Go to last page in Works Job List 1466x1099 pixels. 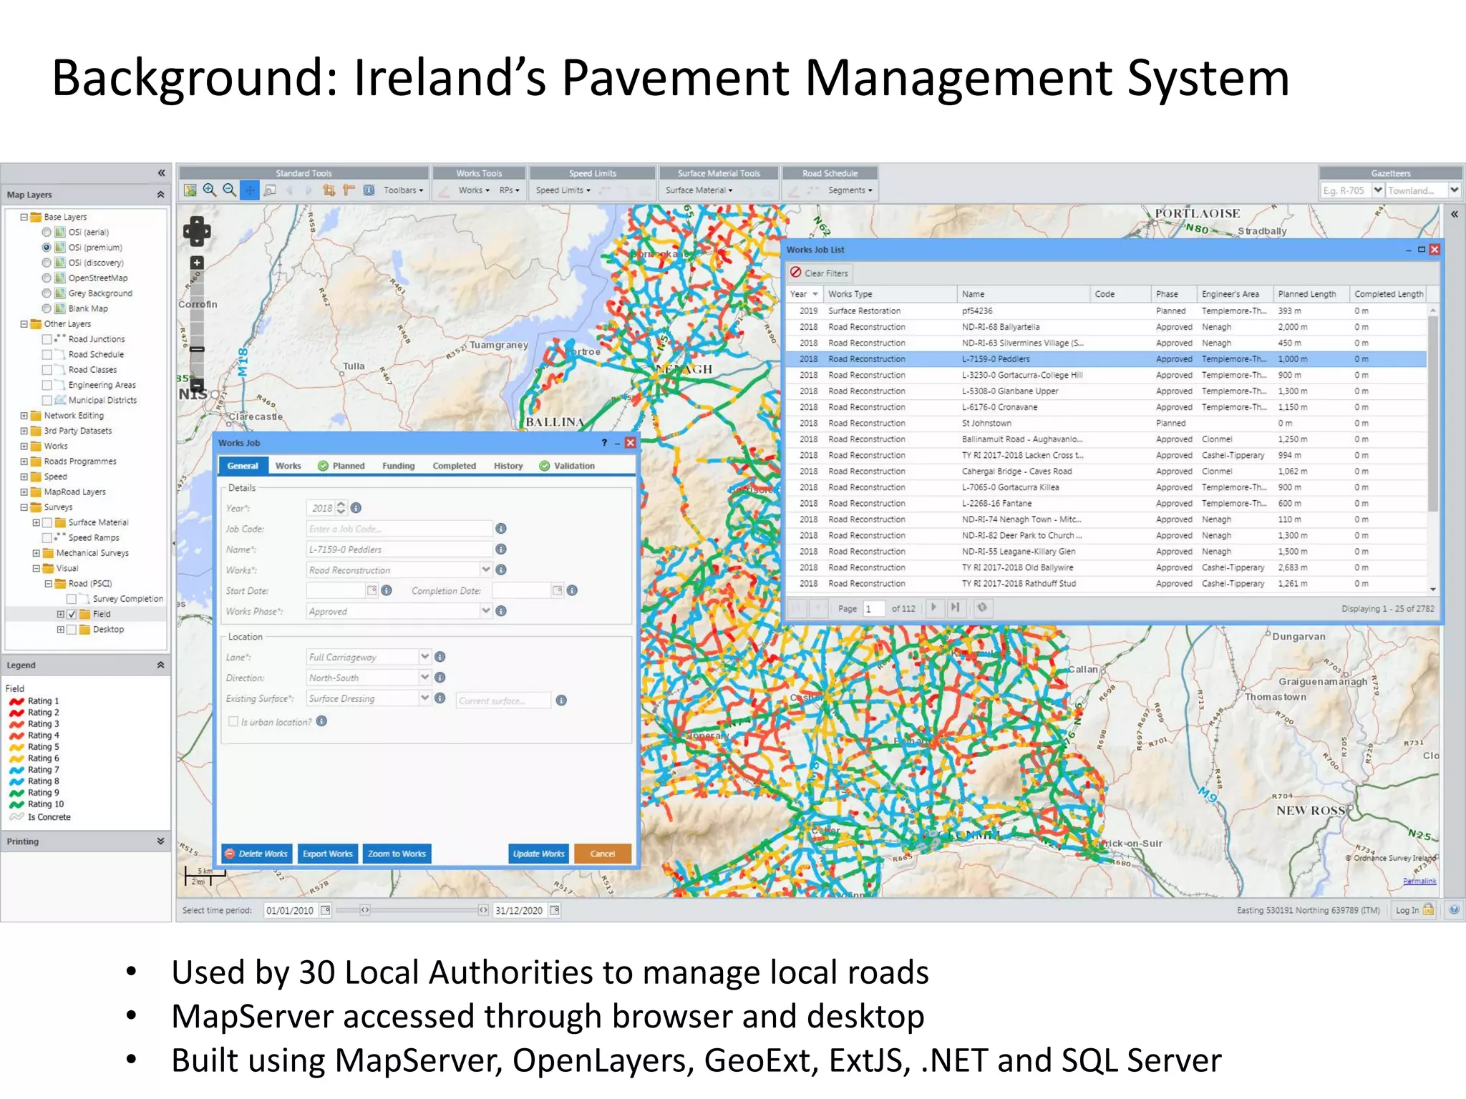(955, 607)
